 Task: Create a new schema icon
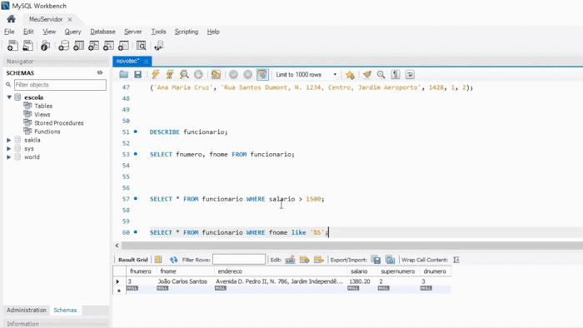tap(63, 46)
